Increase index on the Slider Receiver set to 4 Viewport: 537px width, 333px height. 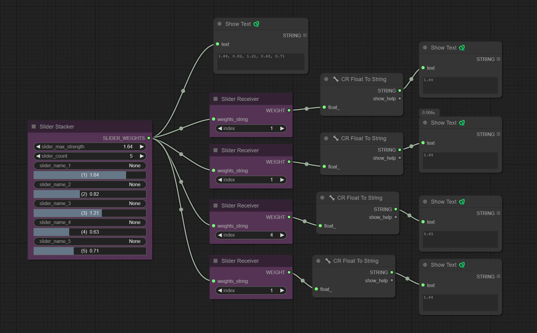tap(282, 235)
